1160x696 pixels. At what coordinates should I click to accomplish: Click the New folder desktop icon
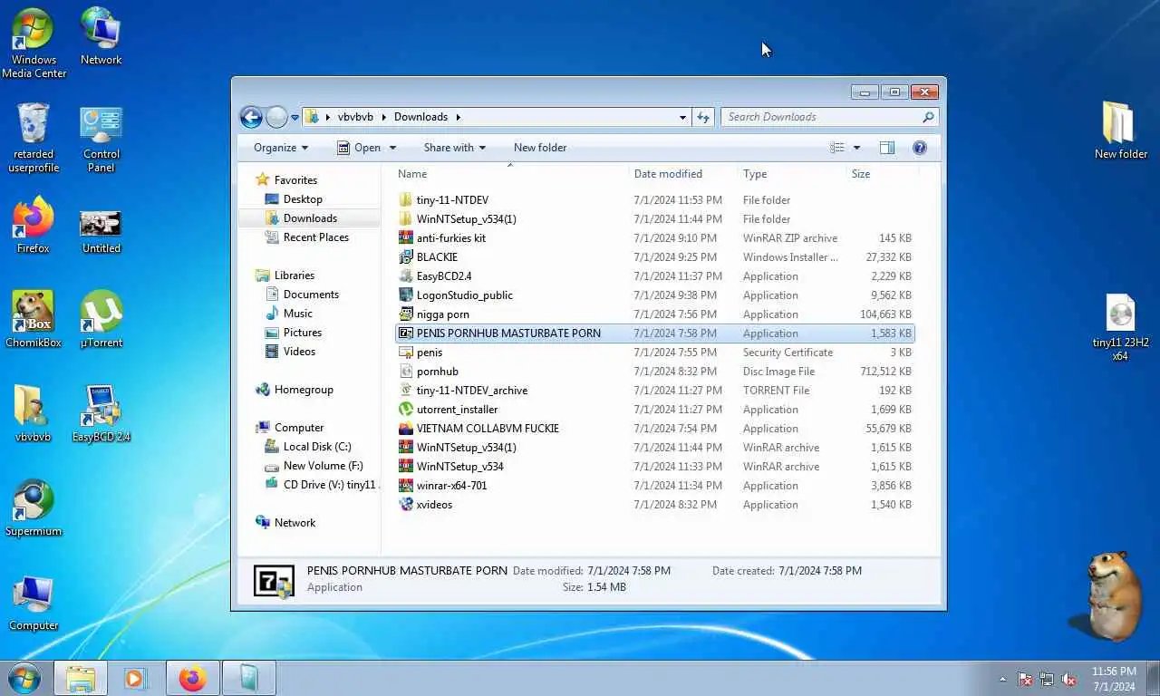click(1120, 130)
